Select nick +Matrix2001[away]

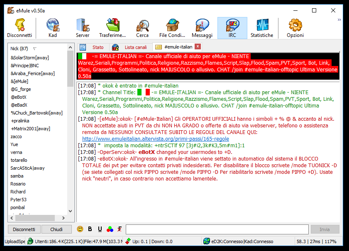tap(30, 129)
